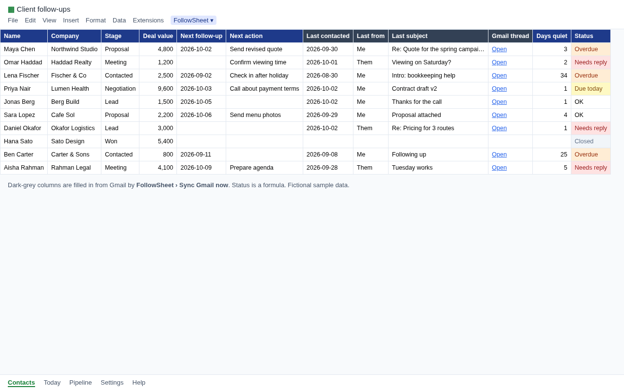Click the green spreadsheet icon beside title

(11, 9)
